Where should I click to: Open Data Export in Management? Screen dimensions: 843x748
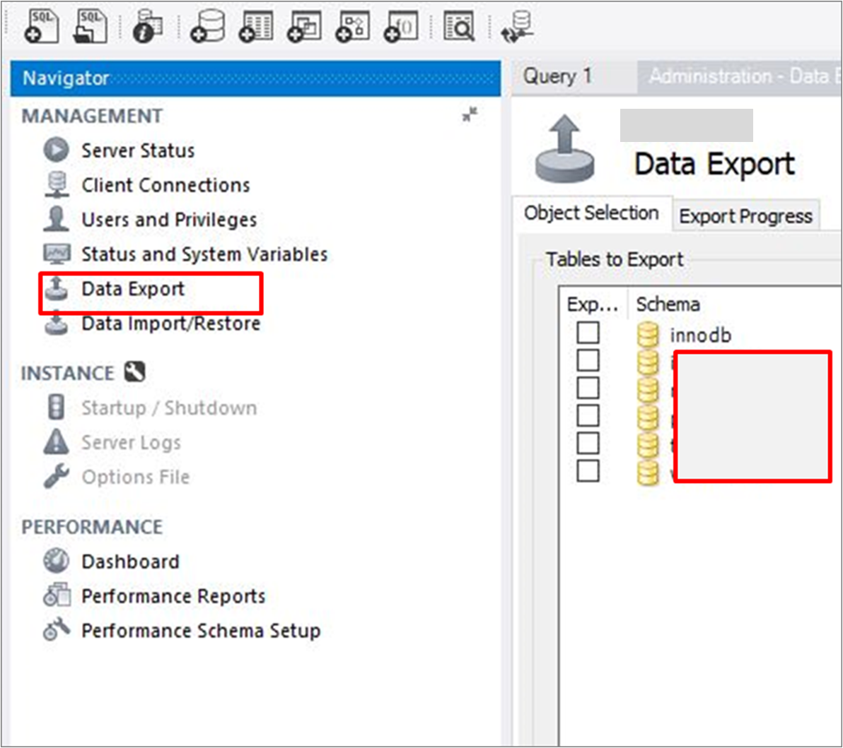133,289
